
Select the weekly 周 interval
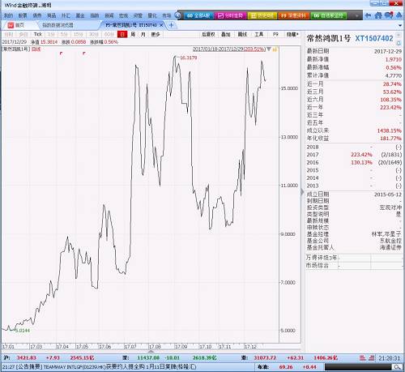click(133, 34)
